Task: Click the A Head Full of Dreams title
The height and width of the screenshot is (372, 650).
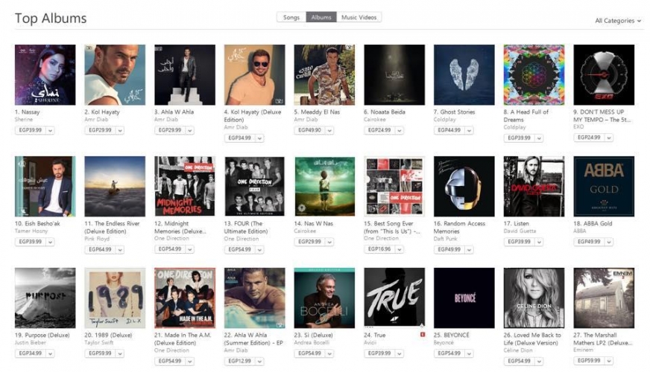Action: pyautogui.click(x=526, y=116)
